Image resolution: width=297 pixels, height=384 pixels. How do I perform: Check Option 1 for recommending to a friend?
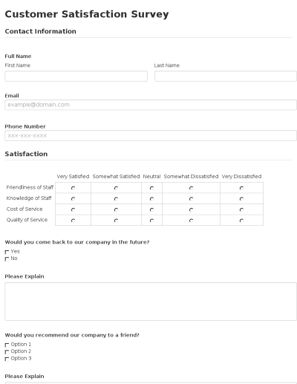(7, 345)
